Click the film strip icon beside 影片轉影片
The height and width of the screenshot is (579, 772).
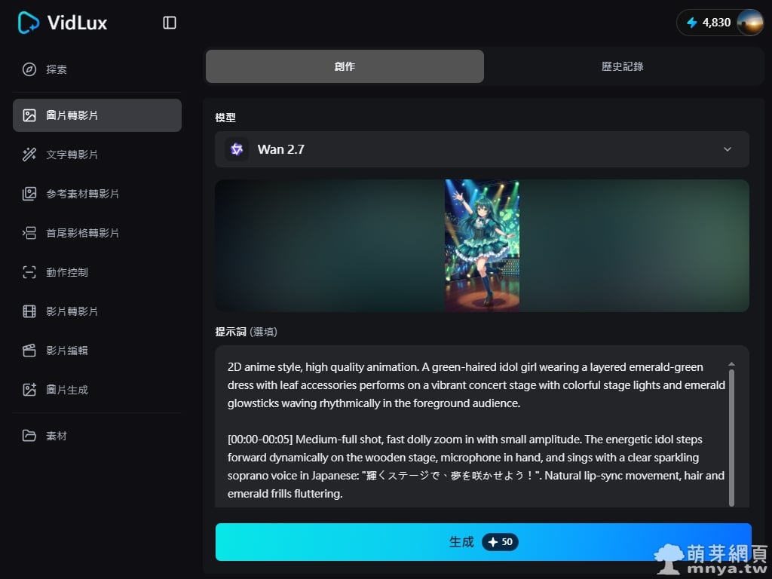click(29, 311)
